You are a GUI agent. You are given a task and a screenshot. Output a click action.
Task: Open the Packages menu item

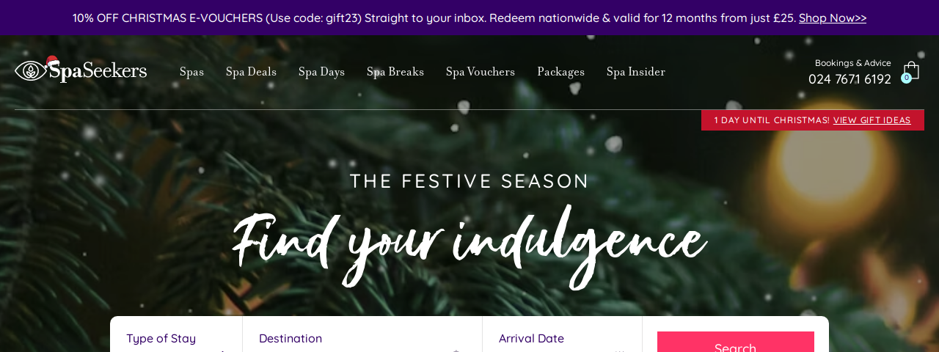pos(560,72)
